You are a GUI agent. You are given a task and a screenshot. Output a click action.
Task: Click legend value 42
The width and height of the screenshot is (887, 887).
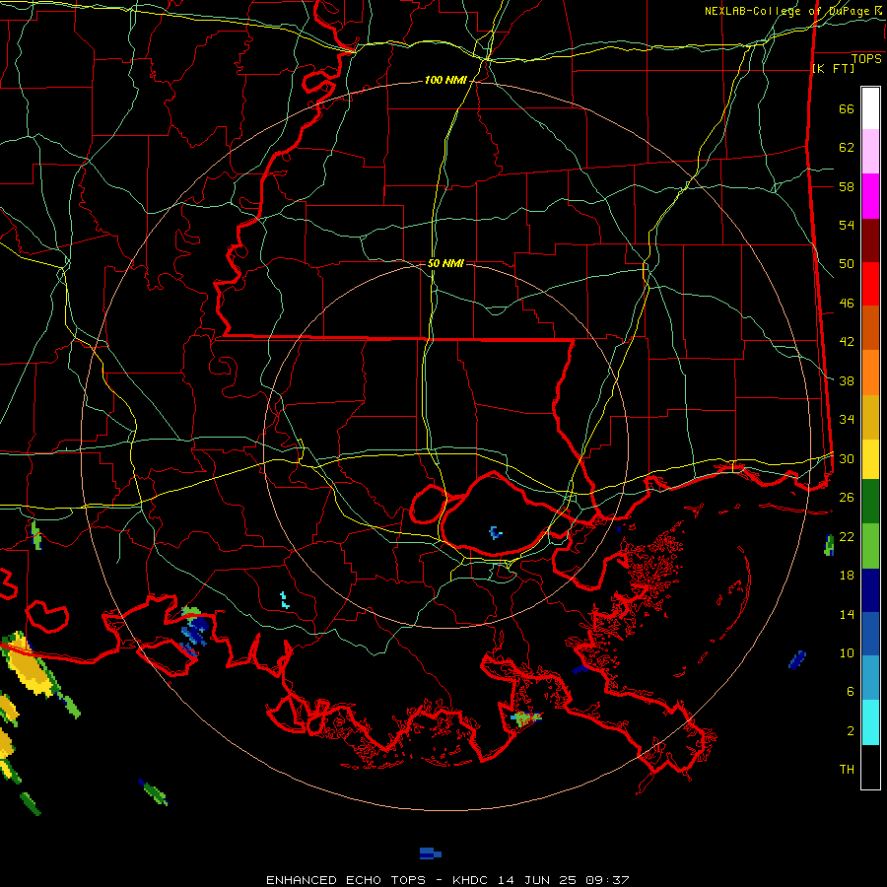pos(847,341)
